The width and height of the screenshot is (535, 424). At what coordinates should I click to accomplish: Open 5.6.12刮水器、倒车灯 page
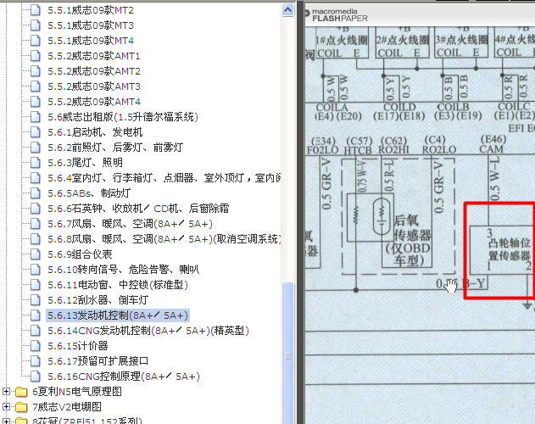[x=98, y=300]
